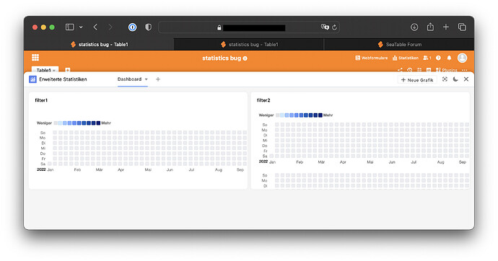Open the privacy shield icon

[x=148, y=27]
